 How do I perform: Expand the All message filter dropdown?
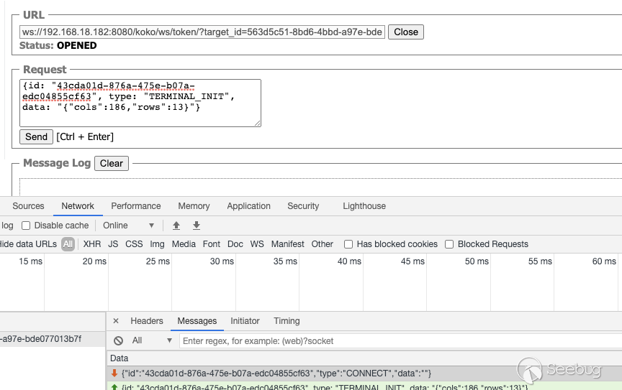[x=152, y=340]
